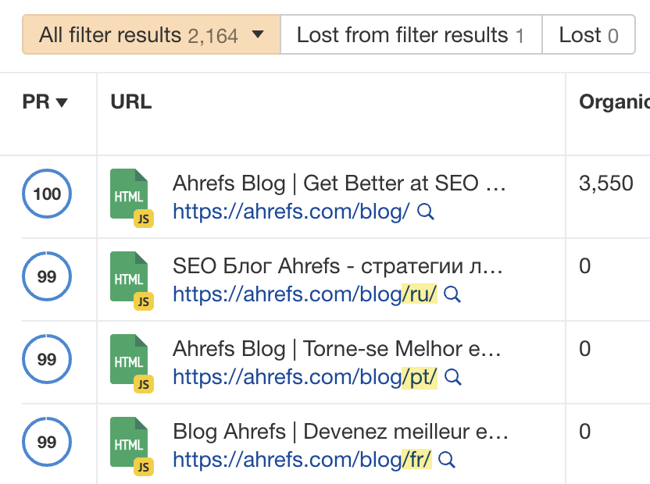Image resolution: width=650 pixels, height=484 pixels.
Task: Open the https://ahrefs.com/blog/ru/ link
Action: click(x=305, y=294)
